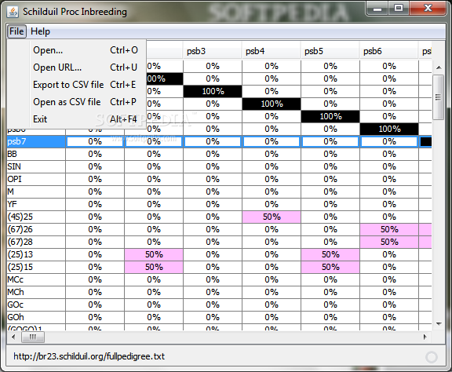Click black 100% cell in psb3 column
This screenshot has width=452, height=372.
pos(213,91)
